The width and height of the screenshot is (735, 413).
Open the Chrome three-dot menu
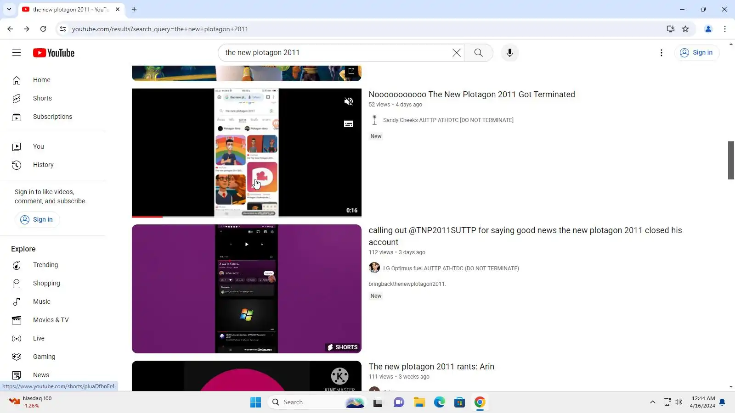coord(725,29)
